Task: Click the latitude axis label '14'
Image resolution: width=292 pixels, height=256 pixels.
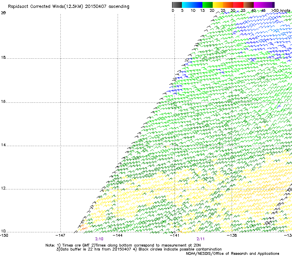Action: click(x=3, y=145)
